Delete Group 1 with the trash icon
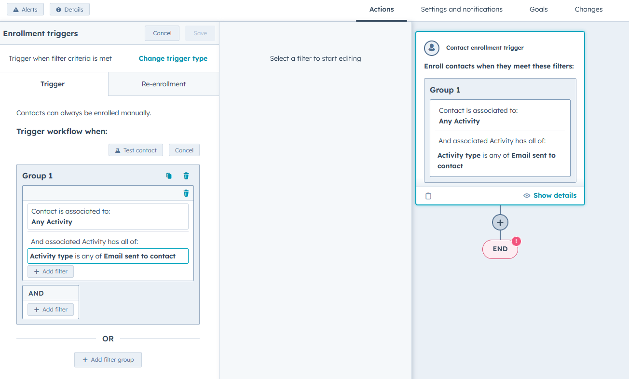Screen dimensions: 629x379 pyautogui.click(x=186, y=176)
